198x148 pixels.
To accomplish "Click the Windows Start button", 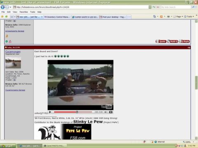I will 8,146.
